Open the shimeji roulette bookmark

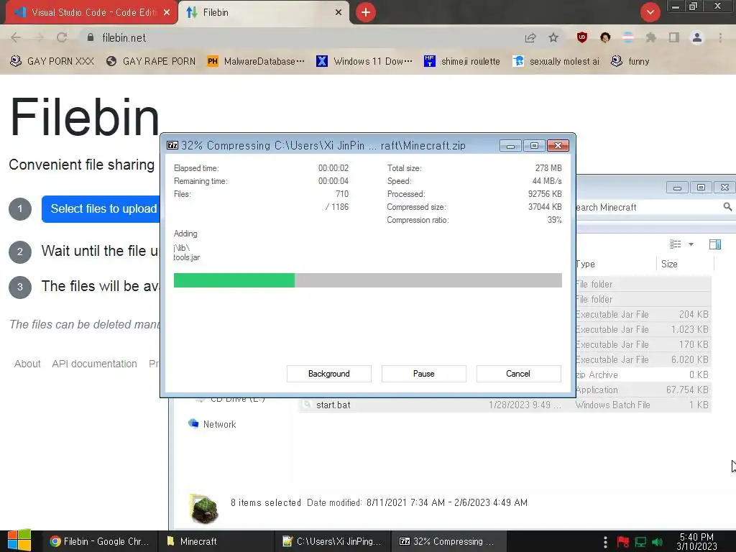462,62
